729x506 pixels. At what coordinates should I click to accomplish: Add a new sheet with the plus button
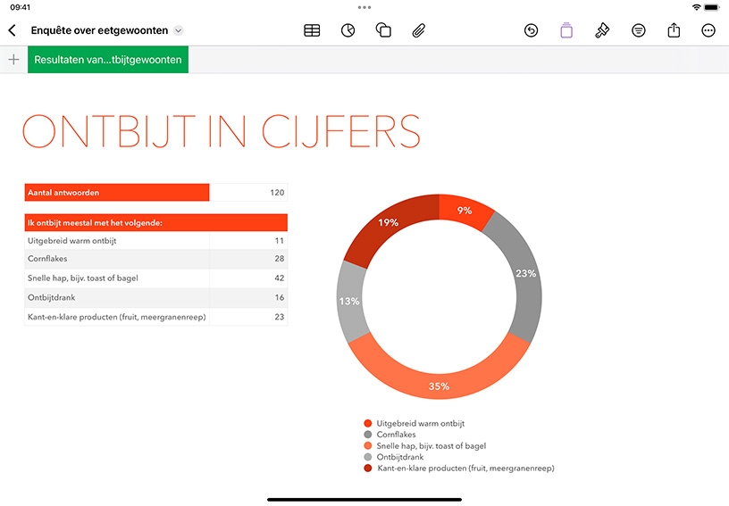14,60
